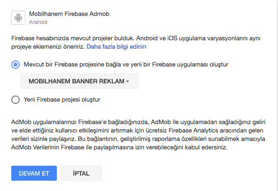
Task: Click the Yeni Firebase projesi oluştur label text
Action: click(62, 100)
